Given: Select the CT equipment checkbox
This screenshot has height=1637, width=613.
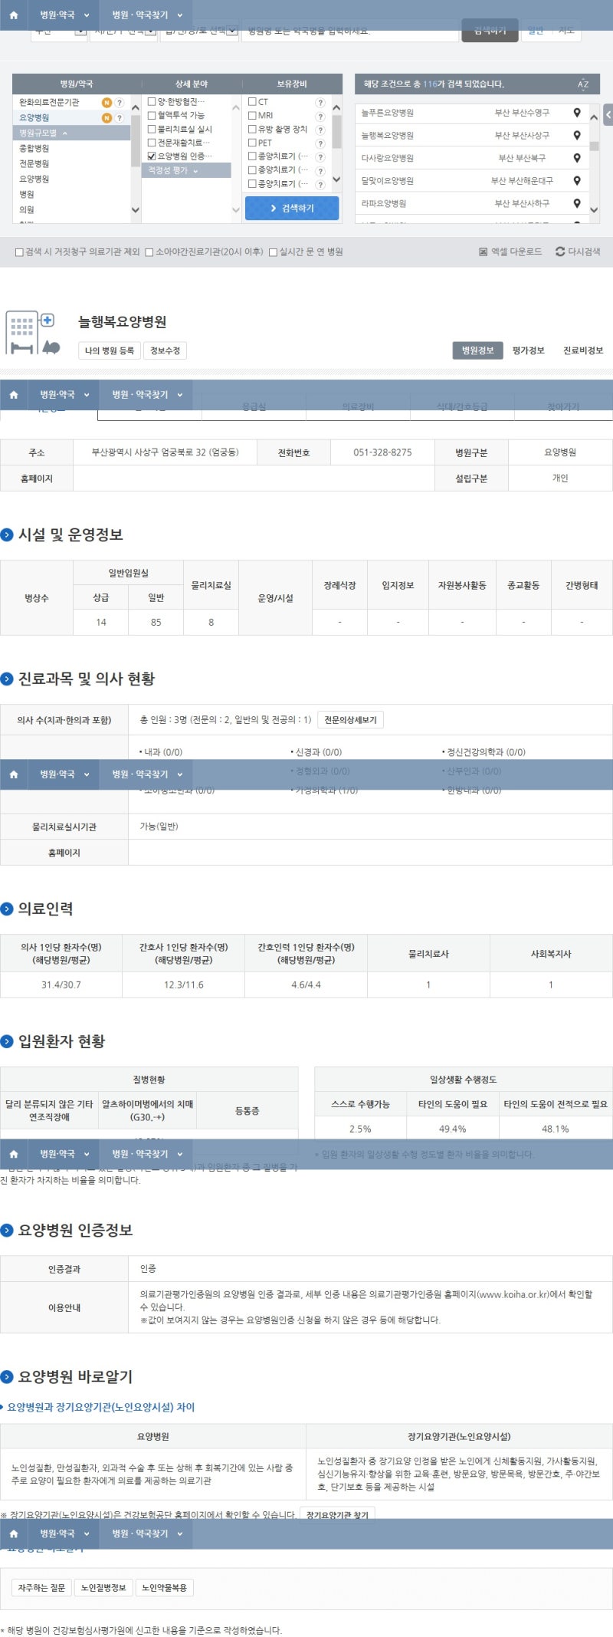Looking at the screenshot, I should click(252, 102).
